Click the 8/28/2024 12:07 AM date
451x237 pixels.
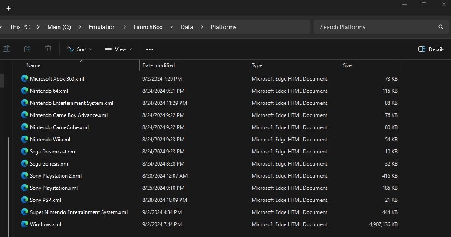pos(165,175)
